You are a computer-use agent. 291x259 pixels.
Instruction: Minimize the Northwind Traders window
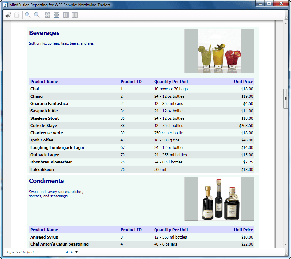(x=260, y=3)
